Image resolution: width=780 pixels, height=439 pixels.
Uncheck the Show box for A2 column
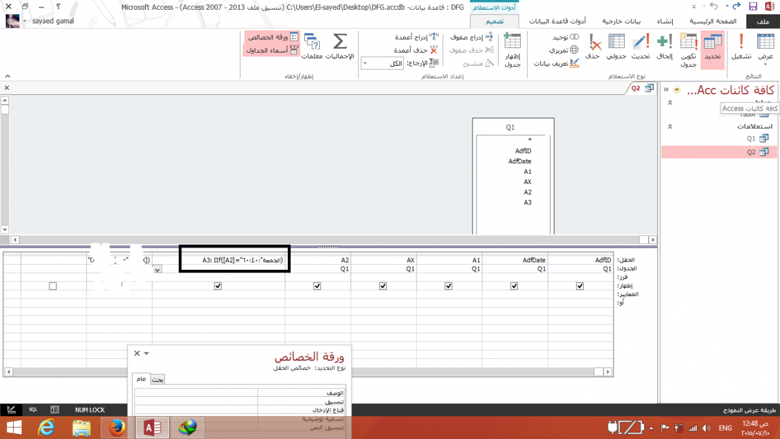click(x=317, y=286)
